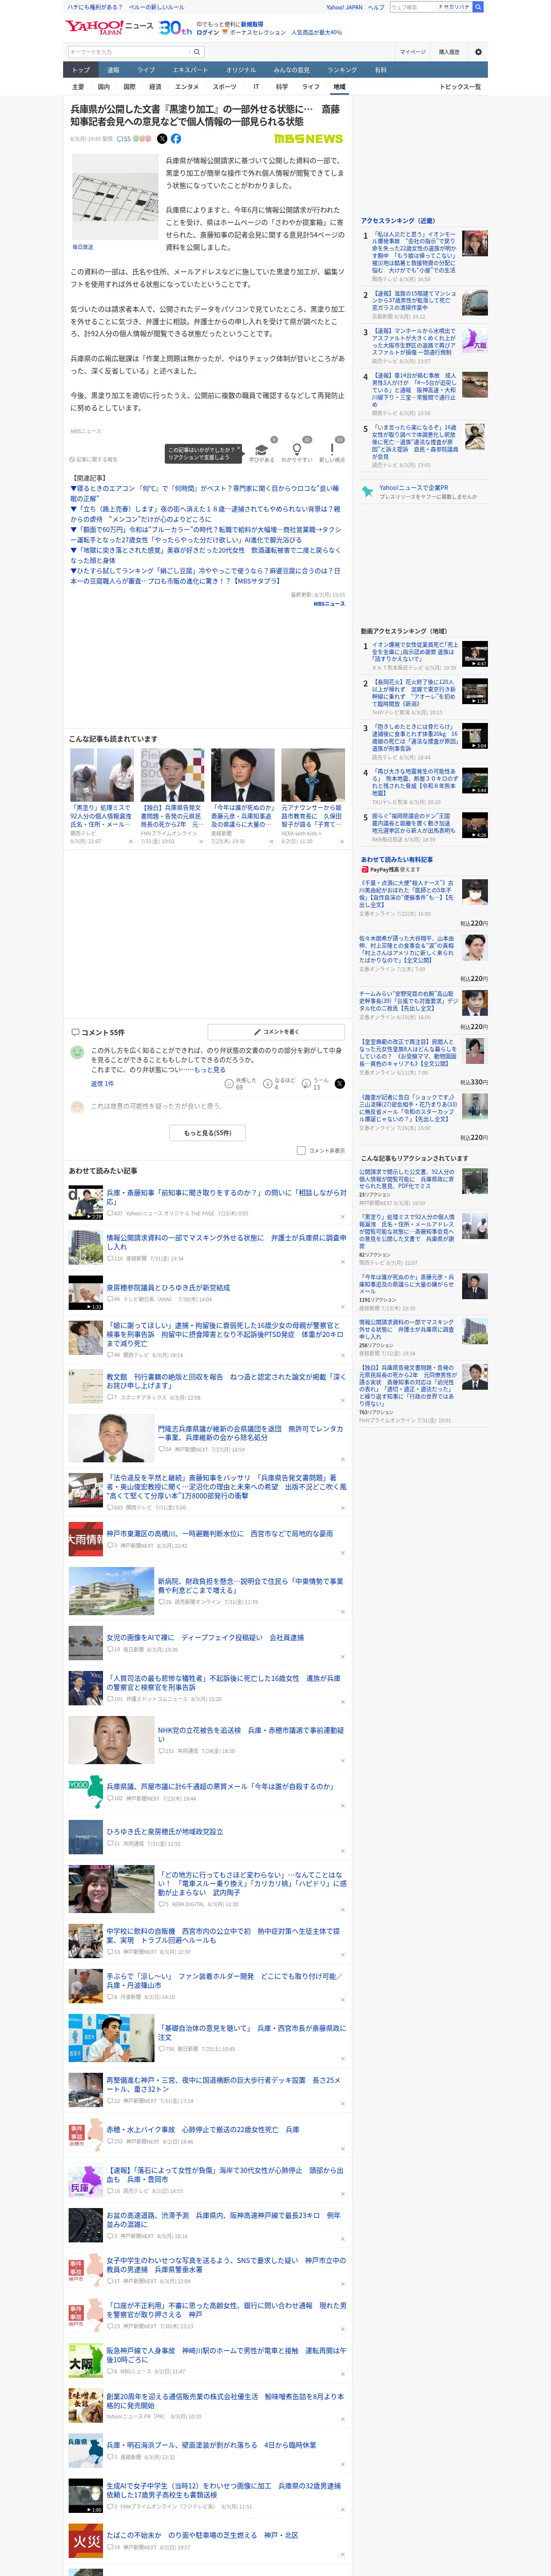Image resolution: width=551 pixels, height=2576 pixels.
Task: Click the blue web search magnifier button
Action: [x=478, y=7]
